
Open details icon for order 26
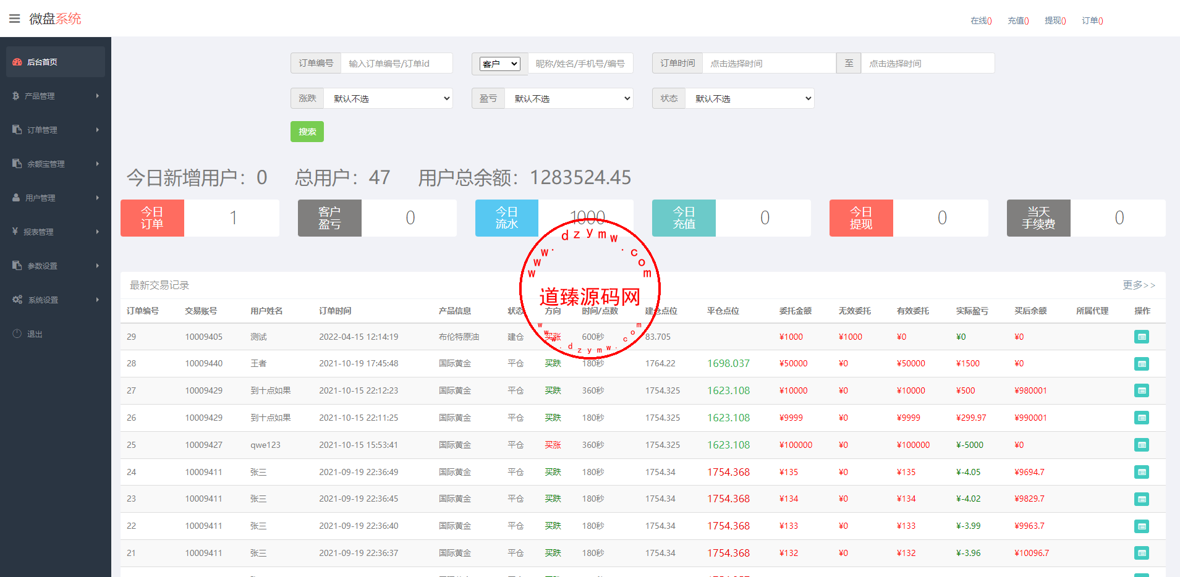[x=1142, y=418]
